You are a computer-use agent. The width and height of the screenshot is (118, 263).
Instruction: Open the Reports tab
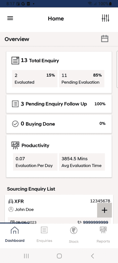[103, 235]
